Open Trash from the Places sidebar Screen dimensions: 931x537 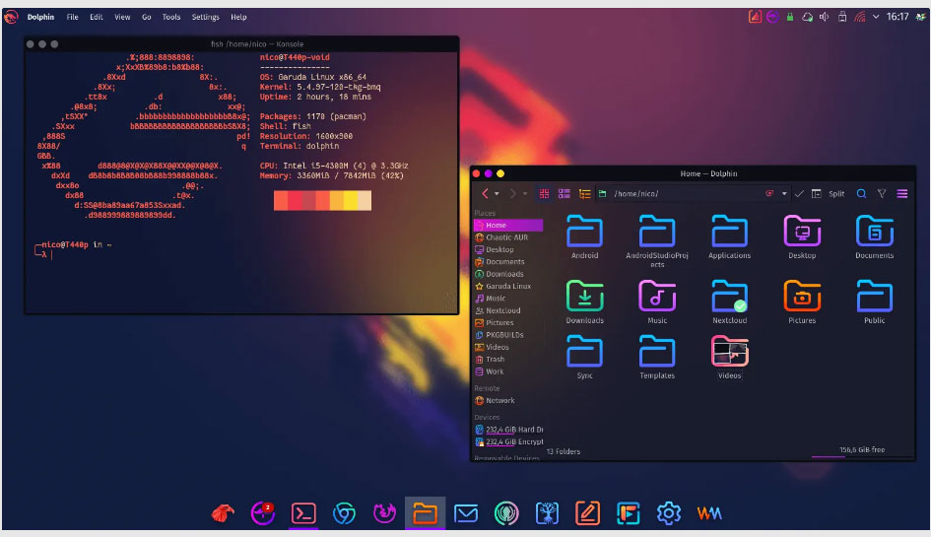(495, 360)
